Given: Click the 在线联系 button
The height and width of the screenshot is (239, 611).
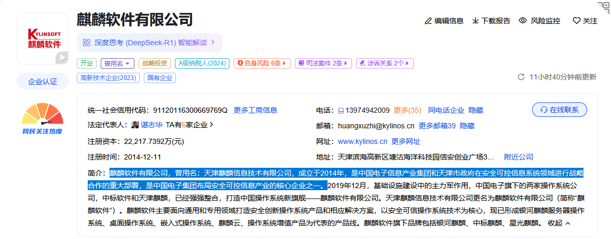Looking at the screenshot, I should tap(559, 110).
